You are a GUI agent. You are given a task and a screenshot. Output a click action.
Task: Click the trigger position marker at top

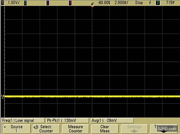click(92, 5)
